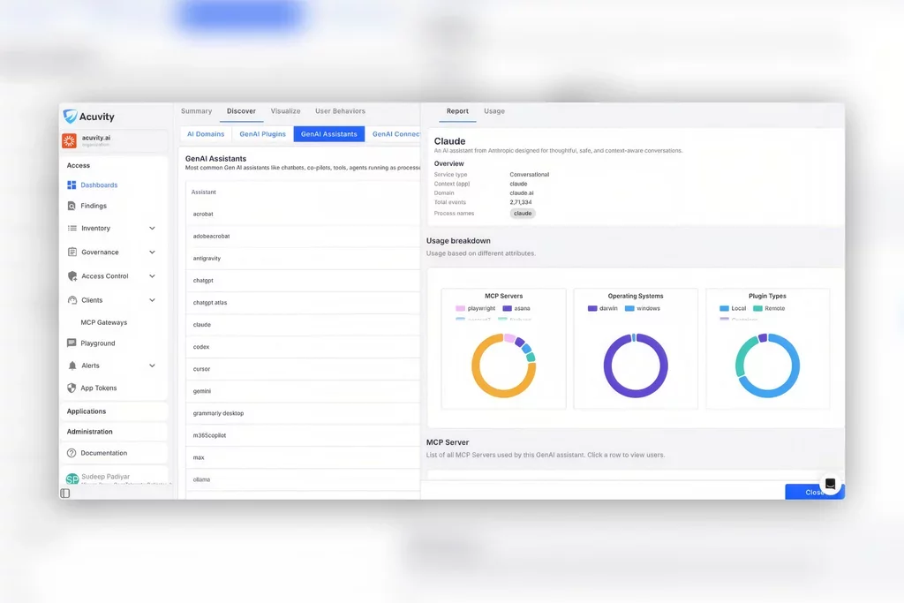Collapse the Clients section chevron

[152, 300]
